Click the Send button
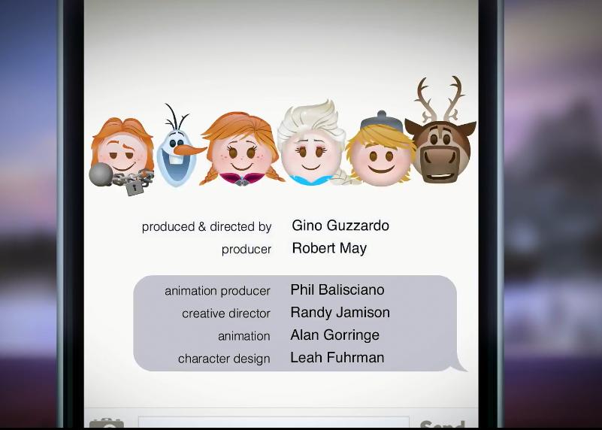 pyautogui.click(x=442, y=424)
